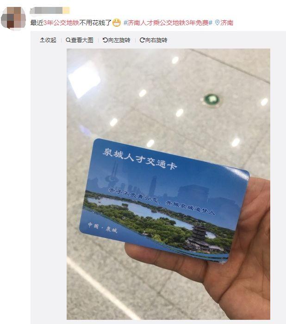Screen dimensions: 286x324
Task: Click the closing # of the hashtag
Action: (x=210, y=23)
